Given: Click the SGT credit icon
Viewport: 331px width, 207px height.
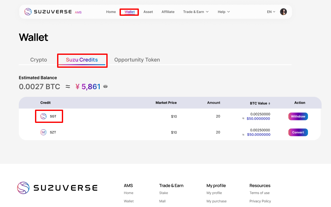Looking at the screenshot, I should pos(44,116).
